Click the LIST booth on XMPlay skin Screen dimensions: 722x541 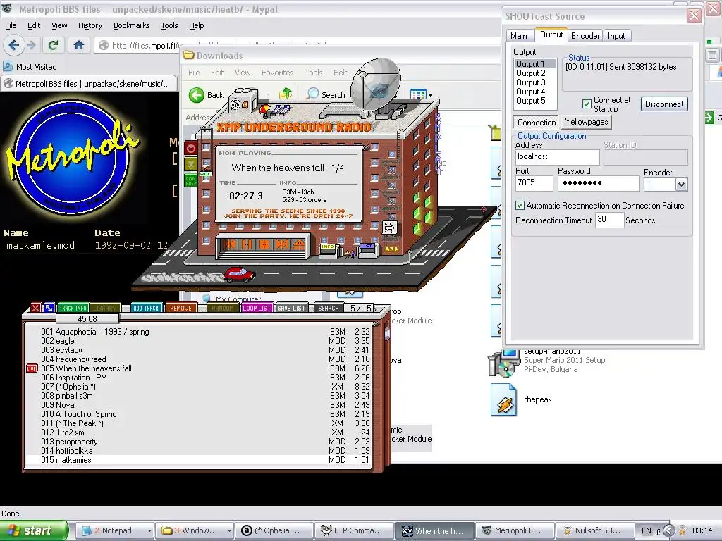pos(368,250)
